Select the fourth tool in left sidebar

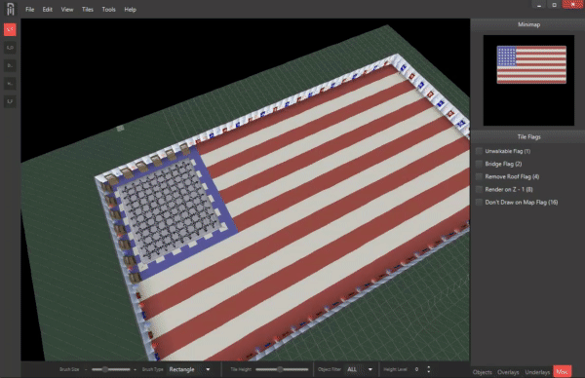10,84
